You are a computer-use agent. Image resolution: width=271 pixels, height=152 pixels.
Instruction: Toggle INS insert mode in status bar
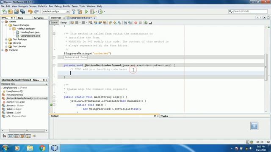point(268,142)
